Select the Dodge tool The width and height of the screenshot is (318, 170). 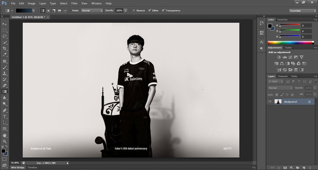4,104
